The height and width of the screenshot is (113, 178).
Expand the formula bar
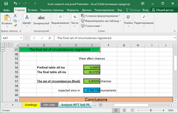[175, 38]
